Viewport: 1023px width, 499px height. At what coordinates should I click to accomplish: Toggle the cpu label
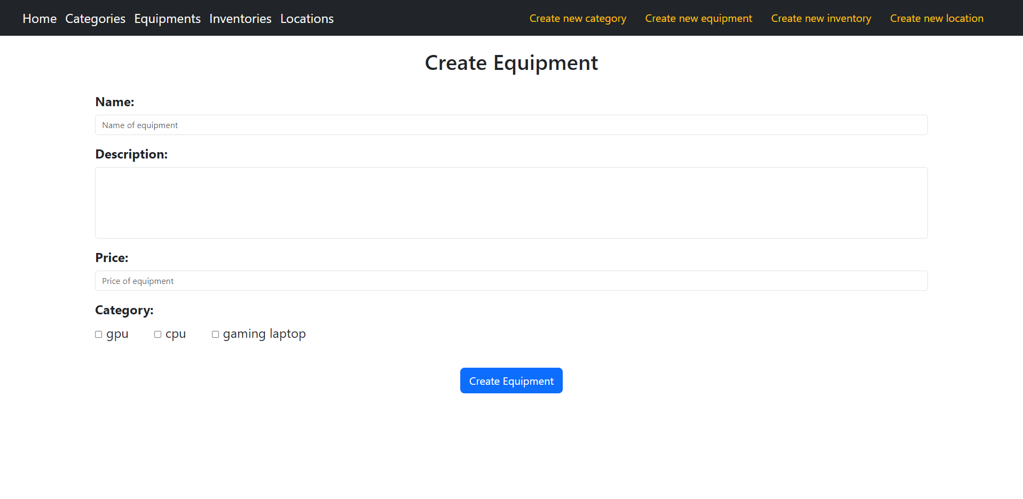click(x=175, y=334)
